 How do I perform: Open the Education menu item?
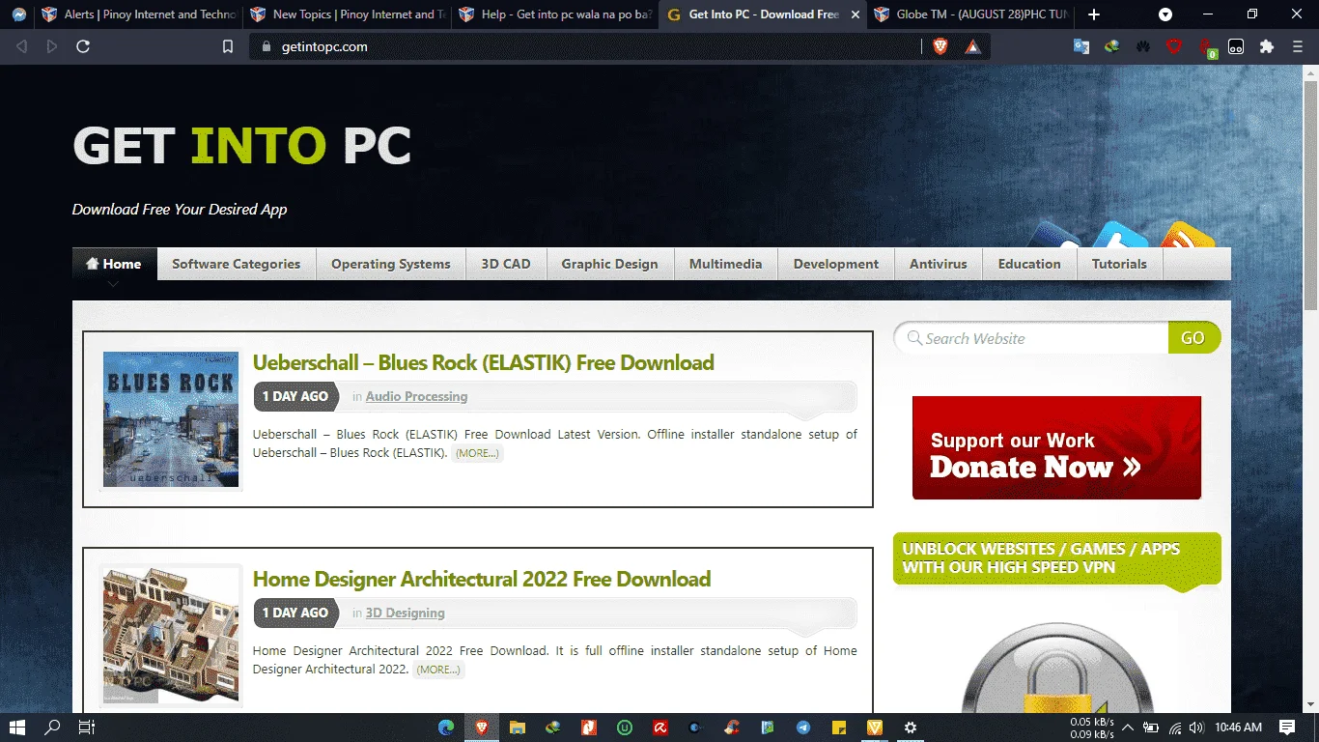tap(1029, 264)
